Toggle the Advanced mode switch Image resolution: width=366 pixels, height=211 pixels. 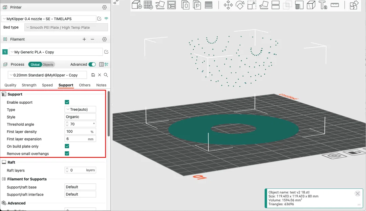tap(92, 64)
